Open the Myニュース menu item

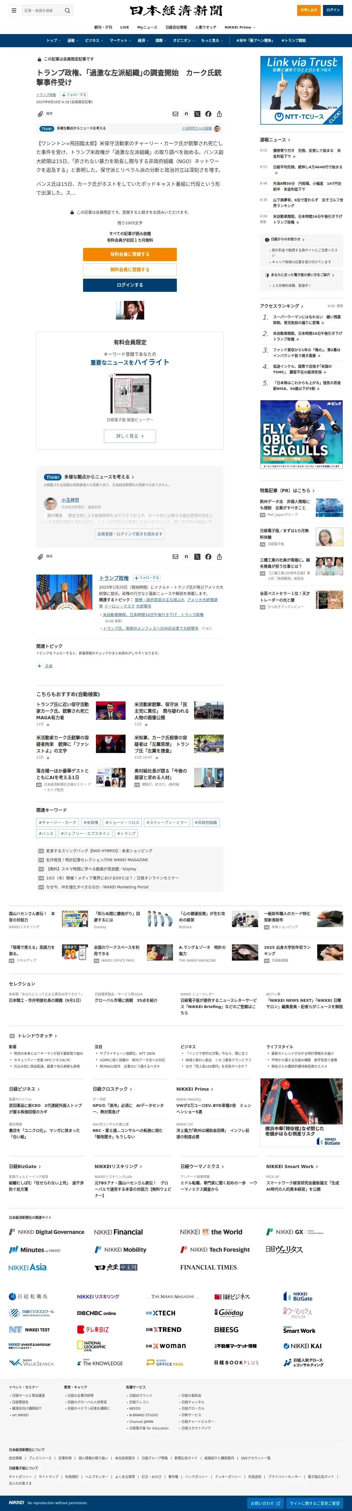(x=147, y=27)
